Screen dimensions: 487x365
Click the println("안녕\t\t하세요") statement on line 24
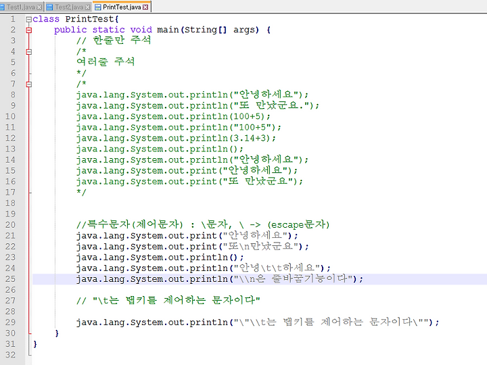[204, 268]
